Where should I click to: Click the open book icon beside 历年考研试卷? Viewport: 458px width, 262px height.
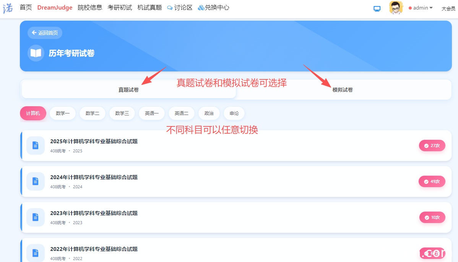pyautogui.click(x=36, y=53)
